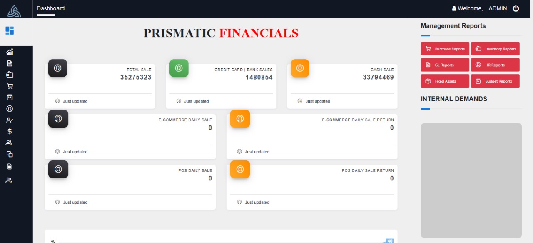533x243 pixels.
Task: Open GL Reports
Action: pyautogui.click(x=445, y=65)
